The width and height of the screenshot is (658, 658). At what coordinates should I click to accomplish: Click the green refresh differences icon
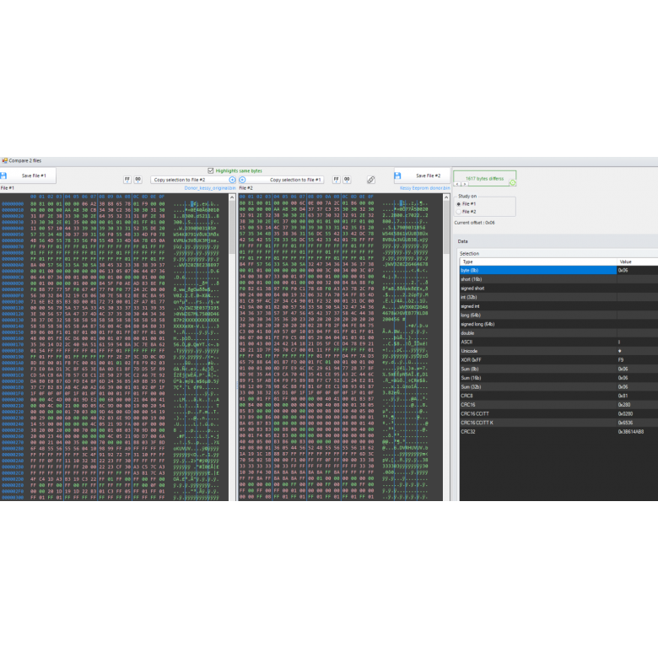[512, 181]
